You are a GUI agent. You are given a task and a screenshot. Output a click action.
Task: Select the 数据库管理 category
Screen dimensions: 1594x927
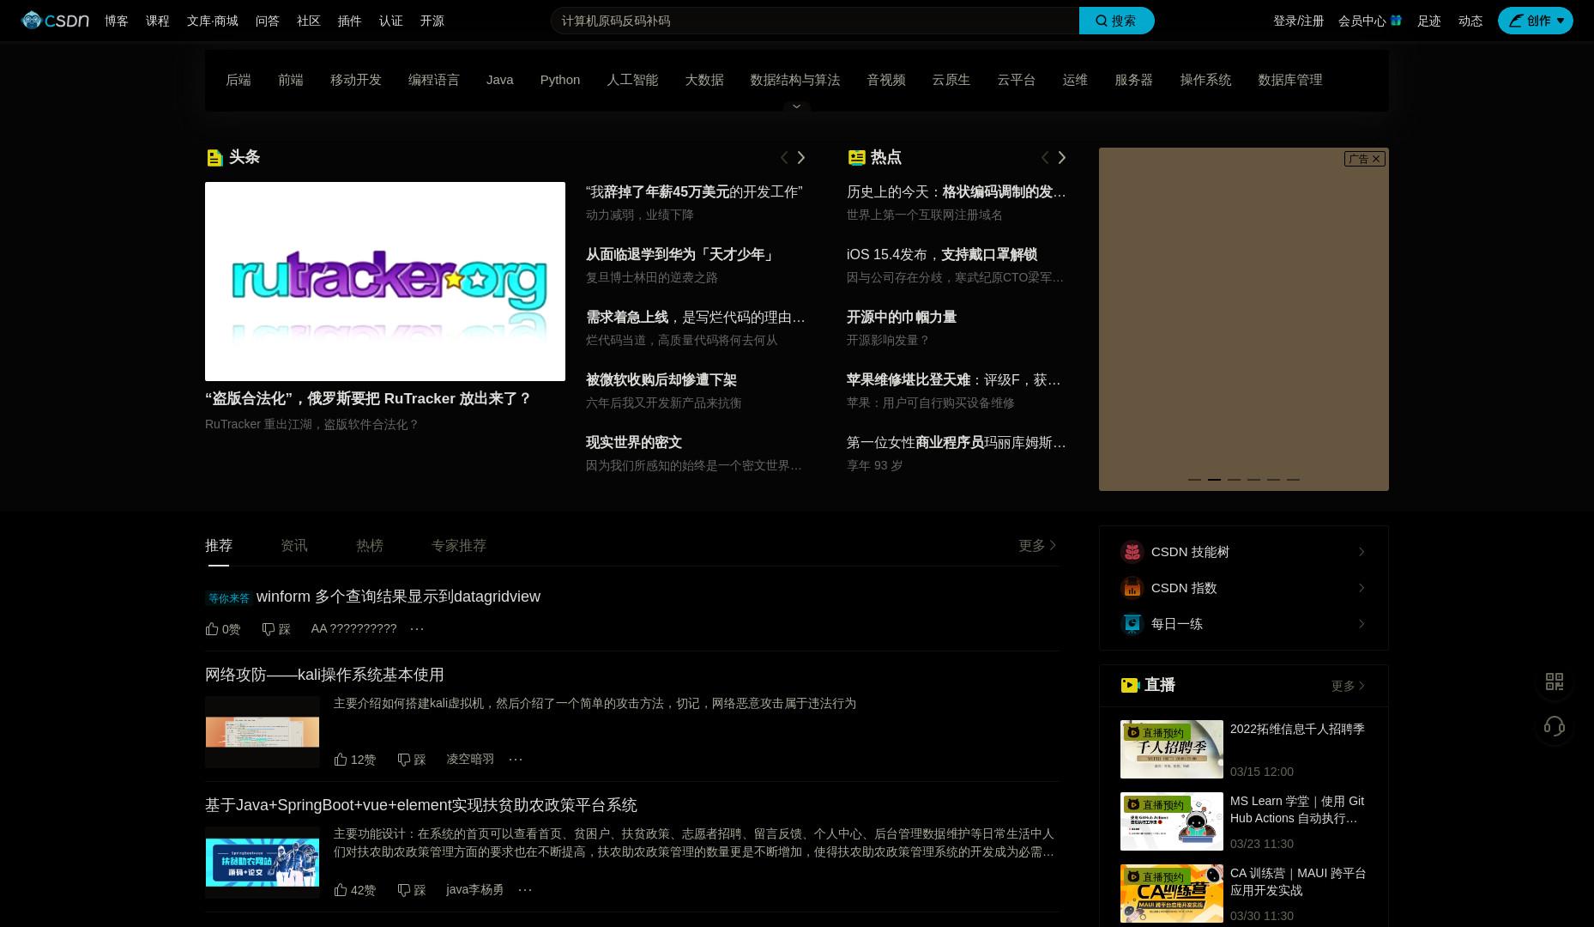[x=1290, y=80]
